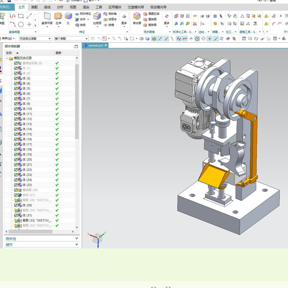
Task: Switch to the 注塑模向导 ribbon tab
Action: click(x=136, y=7)
